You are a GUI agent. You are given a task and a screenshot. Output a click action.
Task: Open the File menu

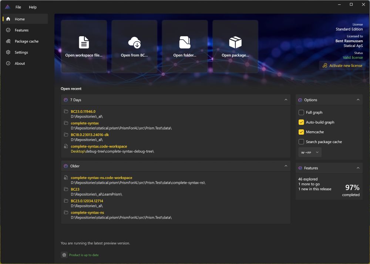(18, 7)
